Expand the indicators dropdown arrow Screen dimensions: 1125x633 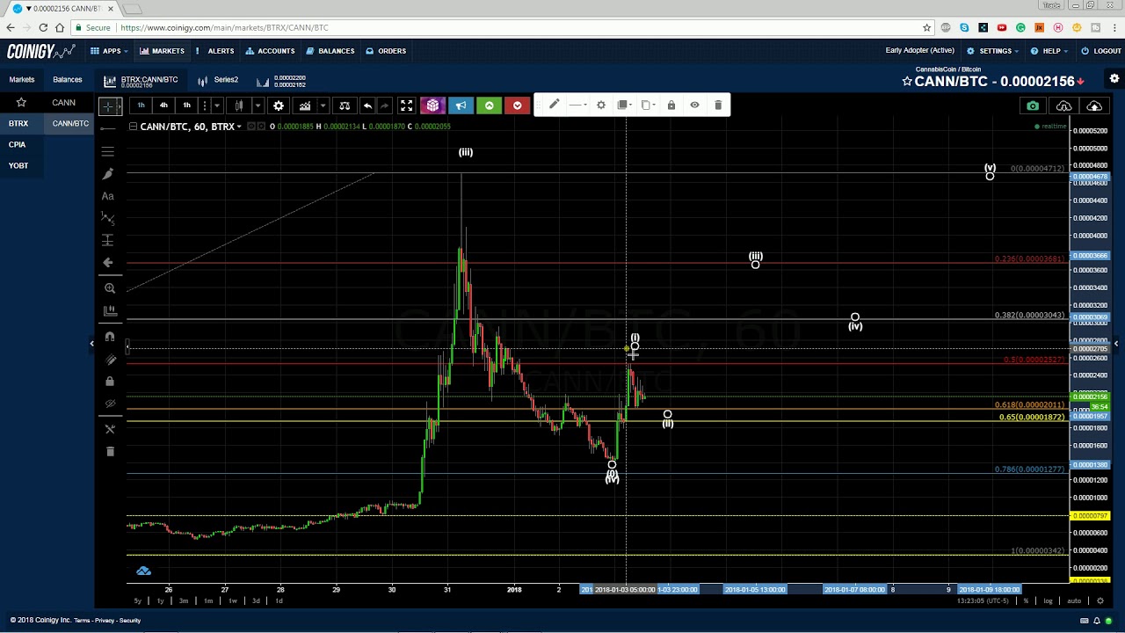click(x=323, y=105)
